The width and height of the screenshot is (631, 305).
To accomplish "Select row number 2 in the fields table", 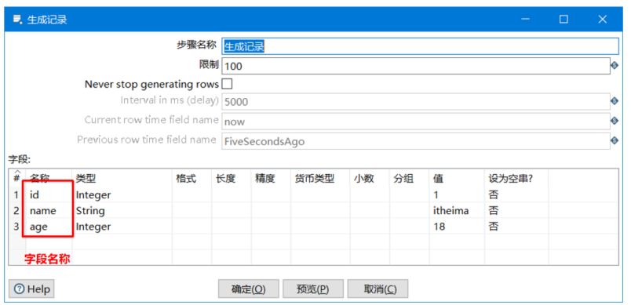I will (x=17, y=211).
